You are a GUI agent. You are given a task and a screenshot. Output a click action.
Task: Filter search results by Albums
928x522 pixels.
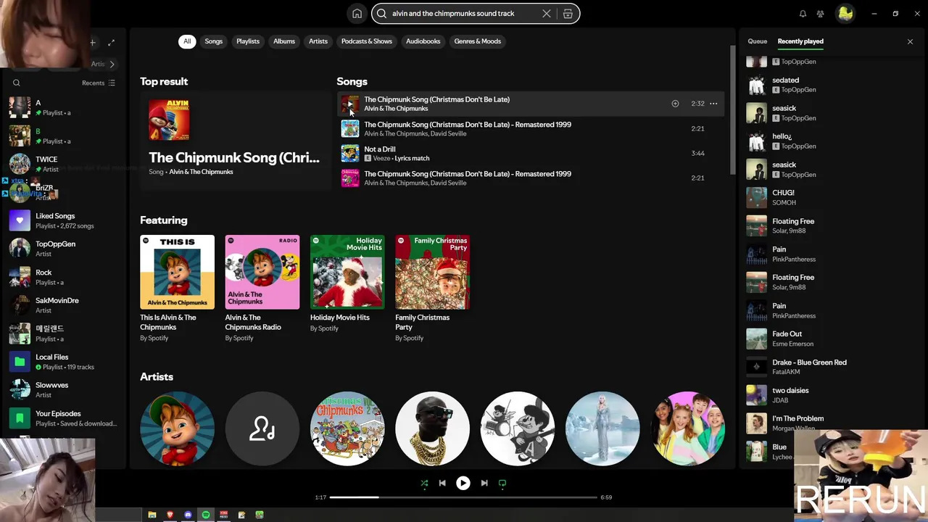click(x=284, y=41)
